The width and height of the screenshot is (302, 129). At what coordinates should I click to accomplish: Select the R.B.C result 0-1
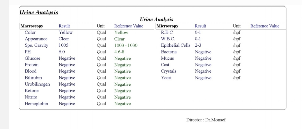(x=198, y=32)
